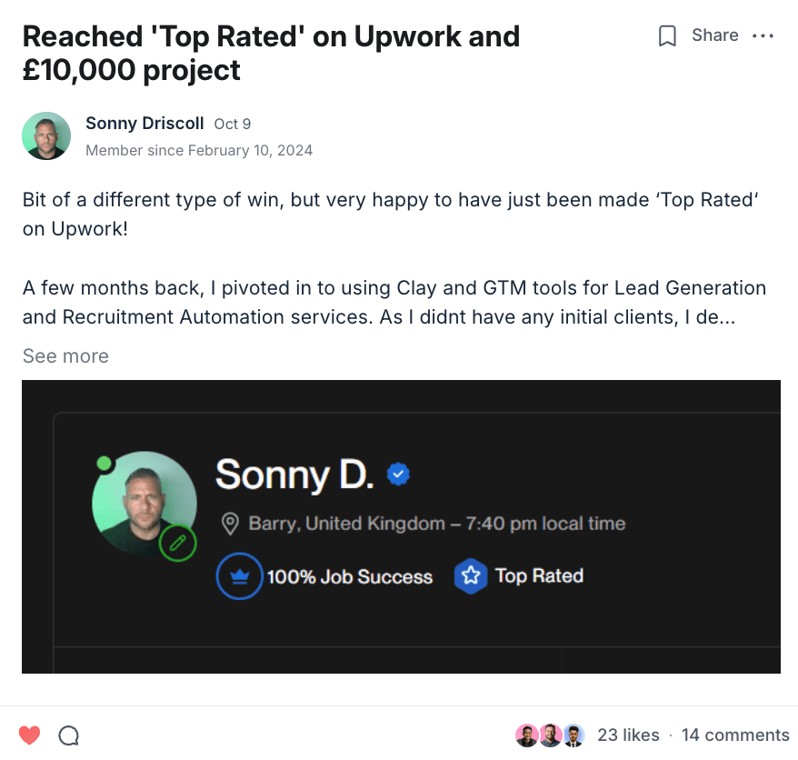
Task: Click the Oct 9 post date
Action: pyautogui.click(x=232, y=125)
